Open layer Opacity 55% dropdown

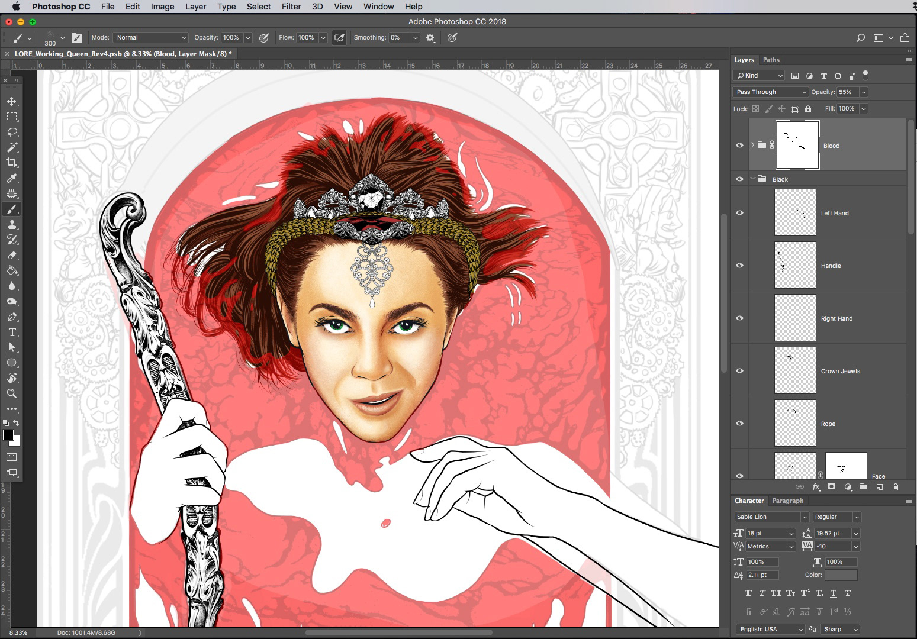click(864, 92)
